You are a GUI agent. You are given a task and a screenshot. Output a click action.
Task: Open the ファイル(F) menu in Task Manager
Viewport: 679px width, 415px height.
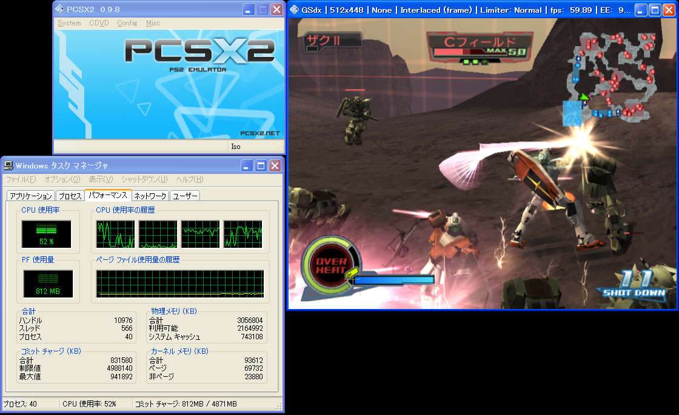[21, 179]
